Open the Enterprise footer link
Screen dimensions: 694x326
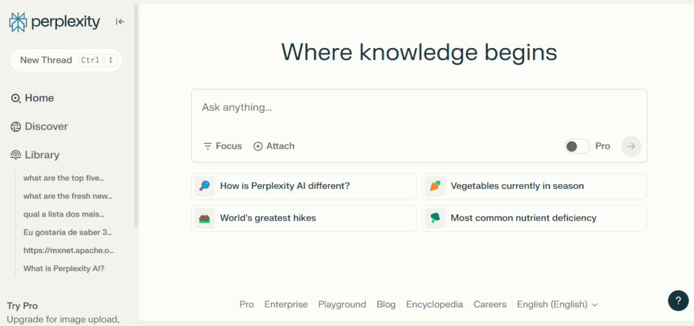[x=286, y=304]
